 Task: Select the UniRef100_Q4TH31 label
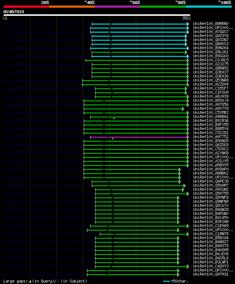(211, 274)
